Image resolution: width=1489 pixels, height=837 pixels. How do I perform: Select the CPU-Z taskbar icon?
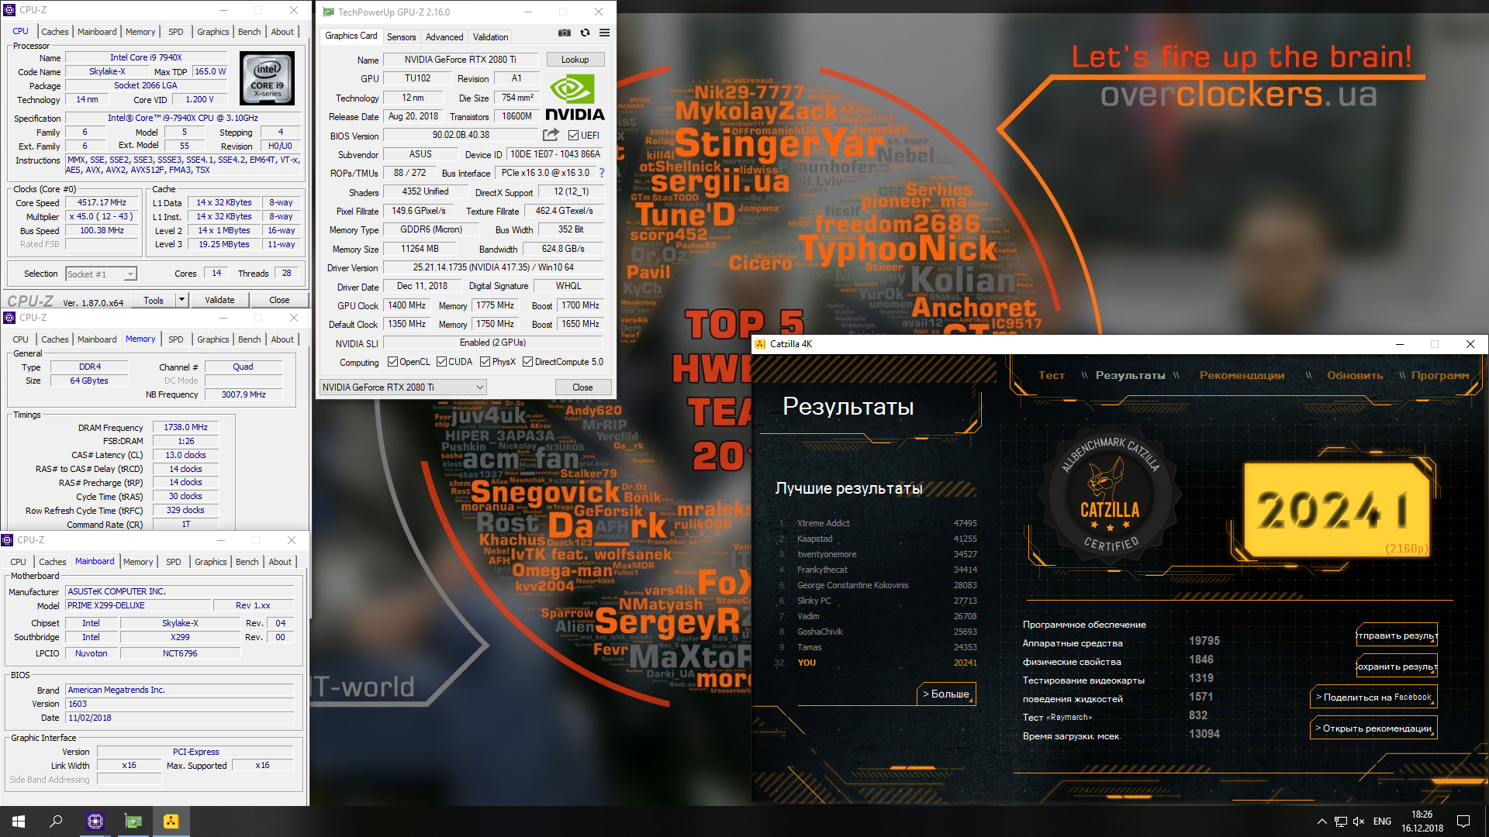95,821
